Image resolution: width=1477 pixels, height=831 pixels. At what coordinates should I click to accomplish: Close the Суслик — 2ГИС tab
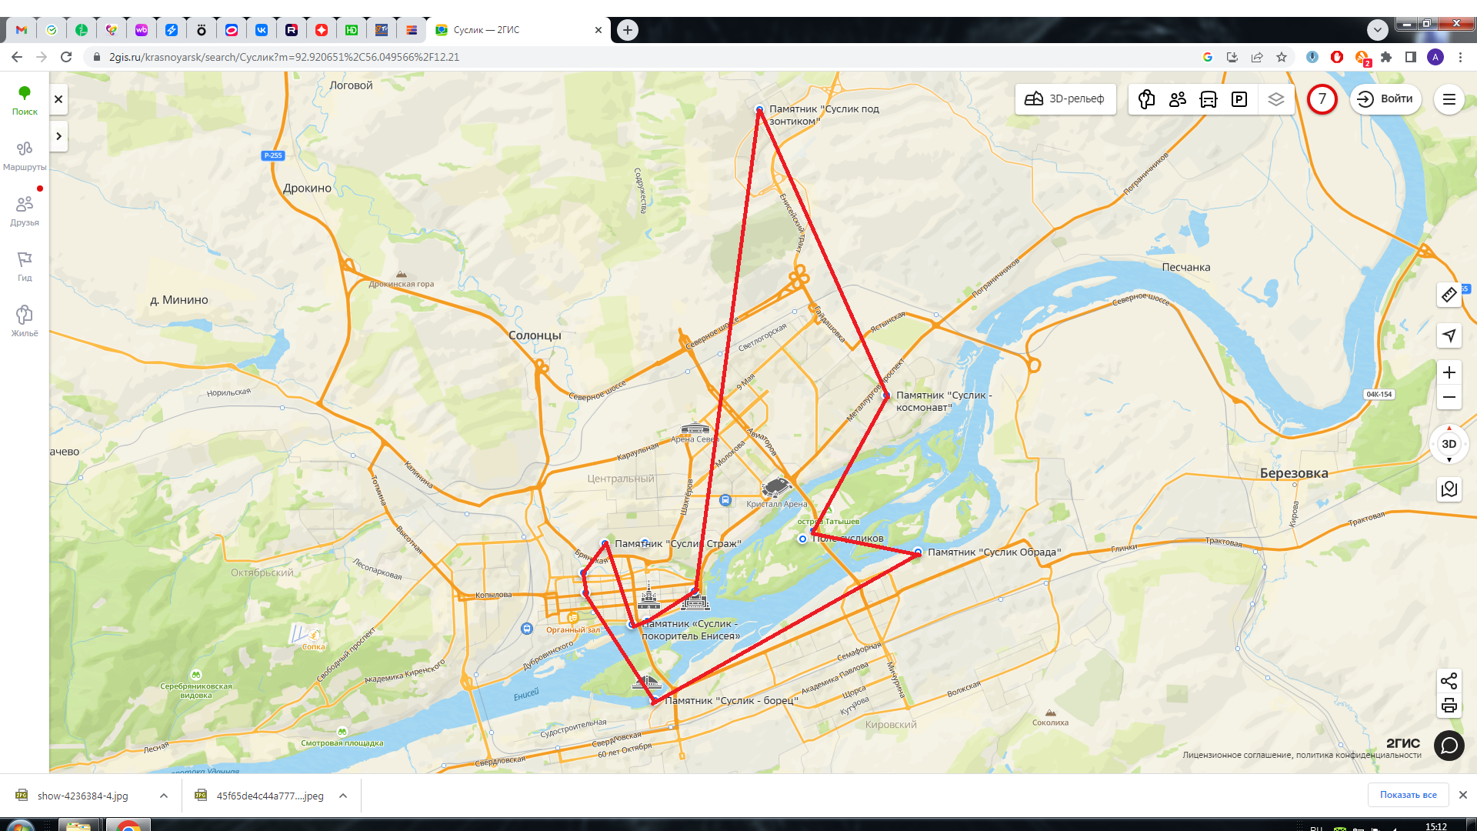598,30
